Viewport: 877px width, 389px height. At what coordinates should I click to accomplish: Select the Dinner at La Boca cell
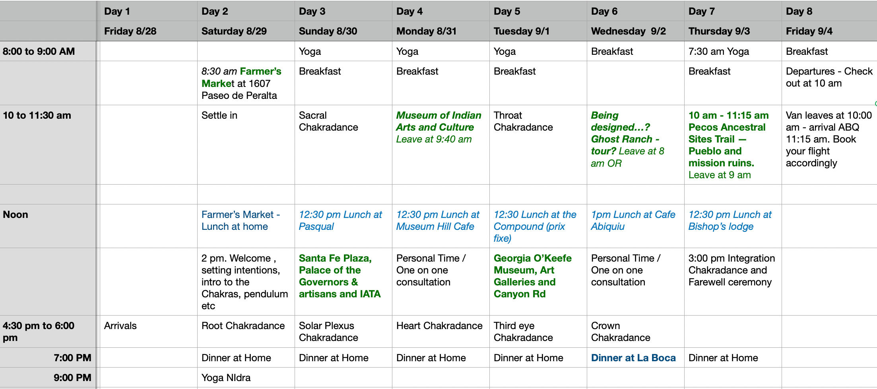pyautogui.click(x=635, y=358)
